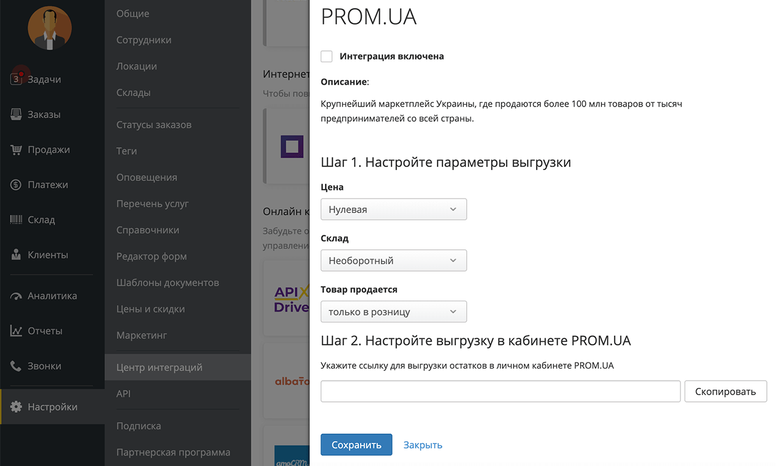Select Редактор форм settings item
Screen dimensions: 776x466
click(x=152, y=256)
